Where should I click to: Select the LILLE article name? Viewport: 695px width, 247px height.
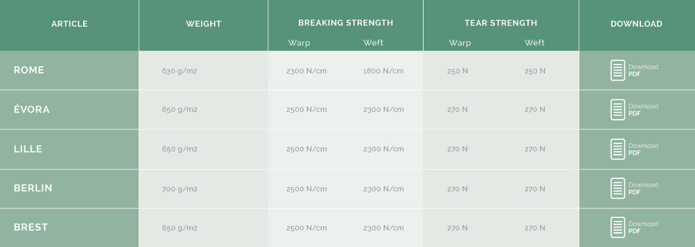click(28, 149)
